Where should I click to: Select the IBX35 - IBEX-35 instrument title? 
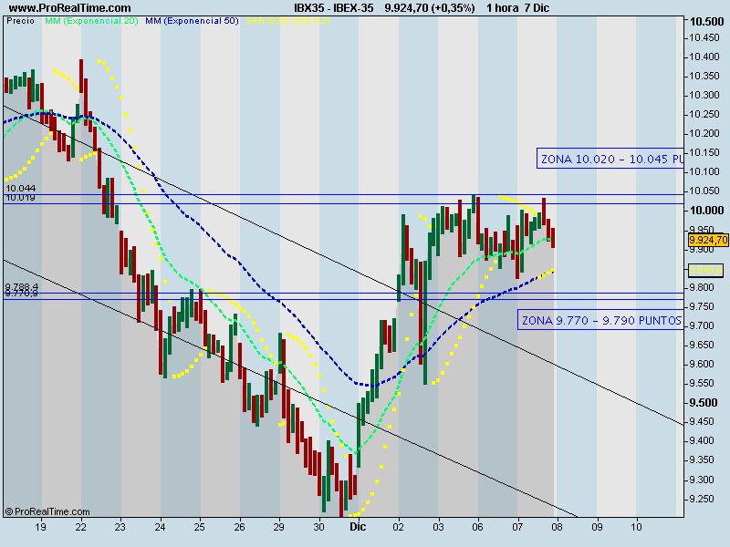334,8
